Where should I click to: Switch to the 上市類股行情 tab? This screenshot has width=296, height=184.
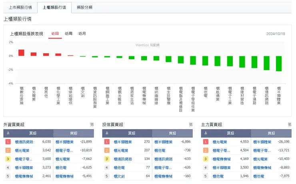pyautogui.click(x=20, y=8)
